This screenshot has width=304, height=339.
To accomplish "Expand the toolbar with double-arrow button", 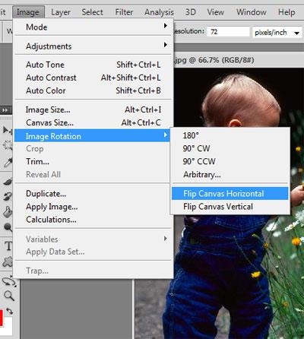I will click(5, 110).
